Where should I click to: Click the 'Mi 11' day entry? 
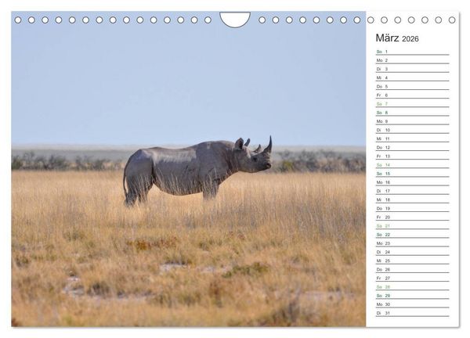[x=413, y=138]
